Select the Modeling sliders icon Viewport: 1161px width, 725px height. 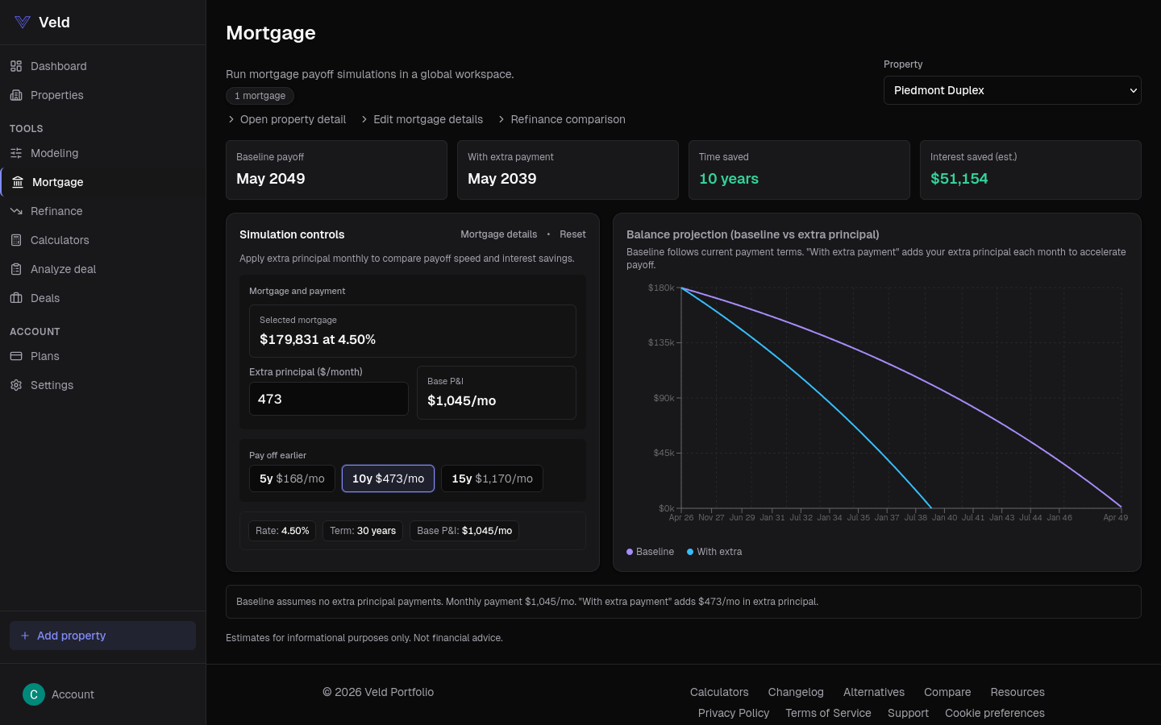(x=16, y=153)
